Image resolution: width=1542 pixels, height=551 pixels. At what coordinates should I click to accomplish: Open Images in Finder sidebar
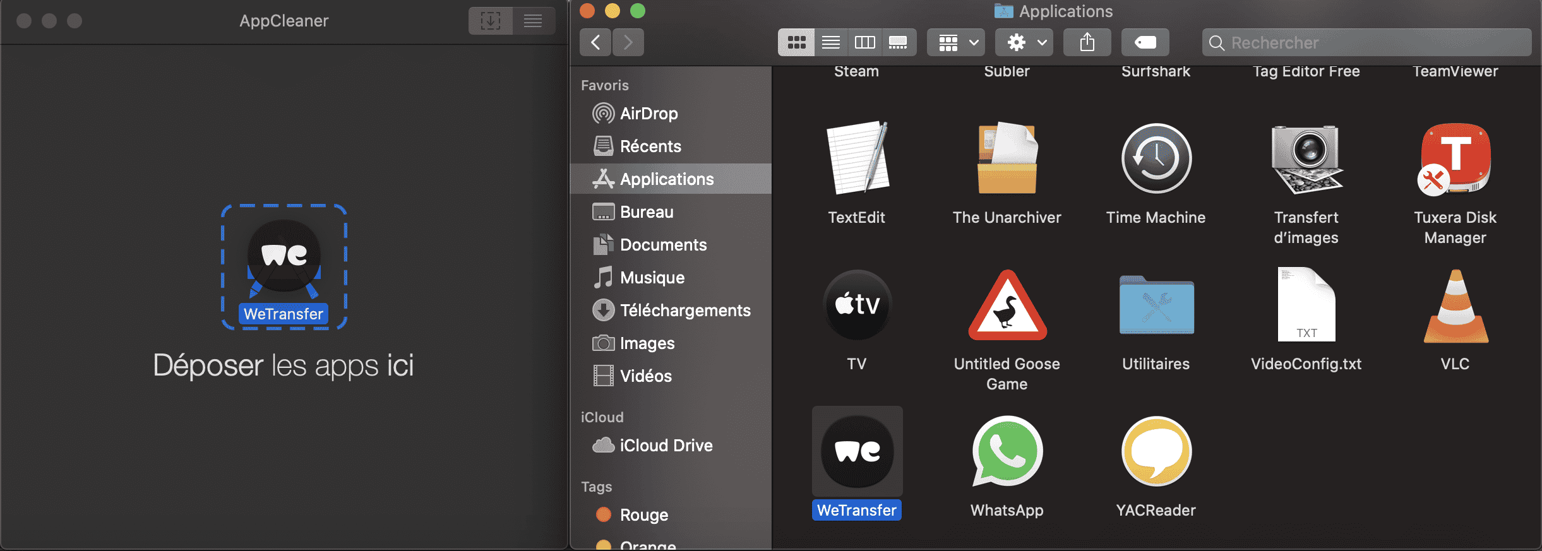(671, 343)
